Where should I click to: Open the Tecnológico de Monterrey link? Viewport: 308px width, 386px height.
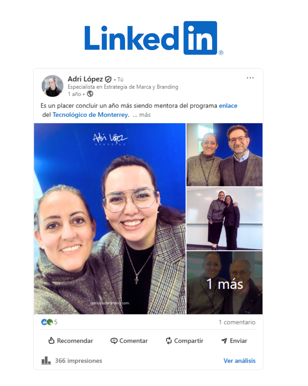(90, 115)
